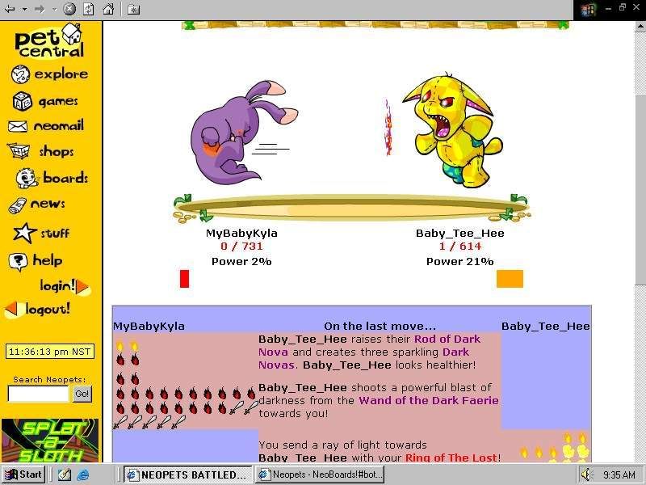Open the Pet Central logo link
The image size is (646, 485).
click(x=49, y=41)
